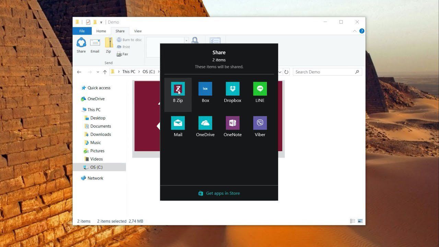Click the Stop sharing padlock icon
Screen dimensions: 439x247
(195, 40)
